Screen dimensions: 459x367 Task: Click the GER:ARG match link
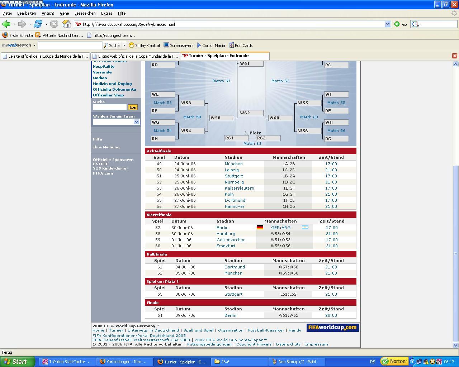point(280,228)
